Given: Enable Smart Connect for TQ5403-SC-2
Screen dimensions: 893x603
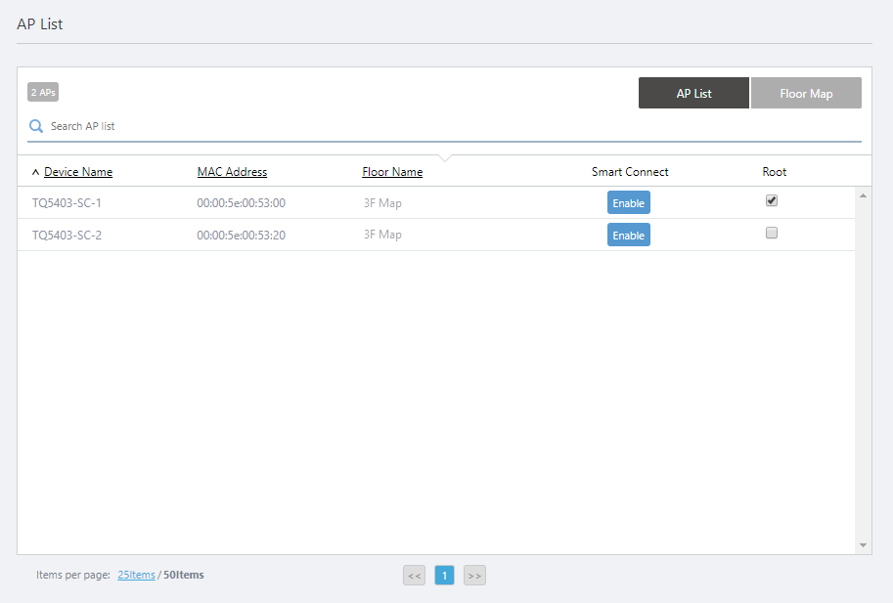Looking at the screenshot, I should click(x=628, y=236).
